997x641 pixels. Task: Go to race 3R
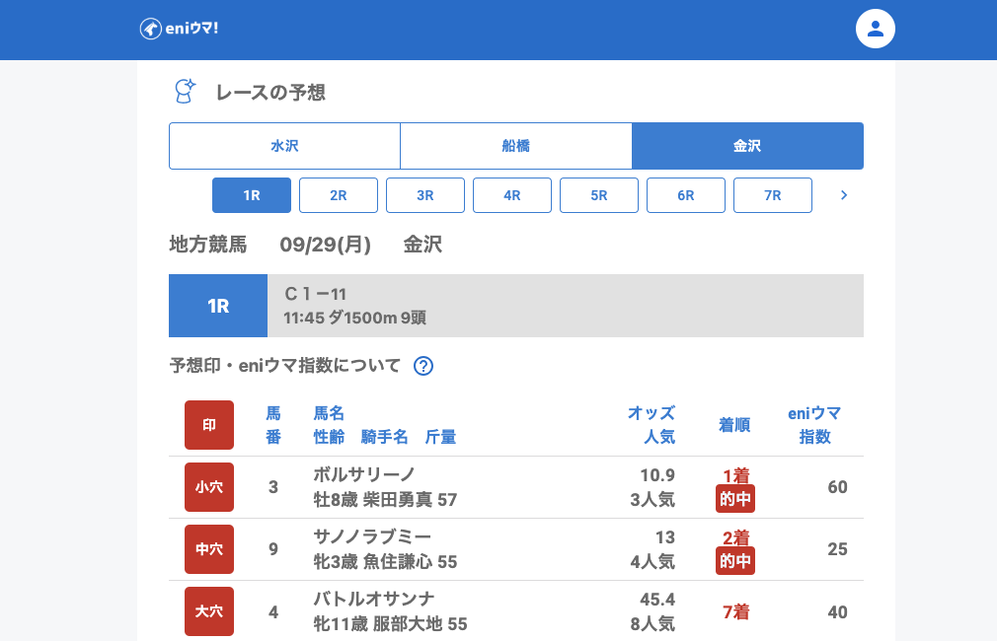tap(425, 195)
